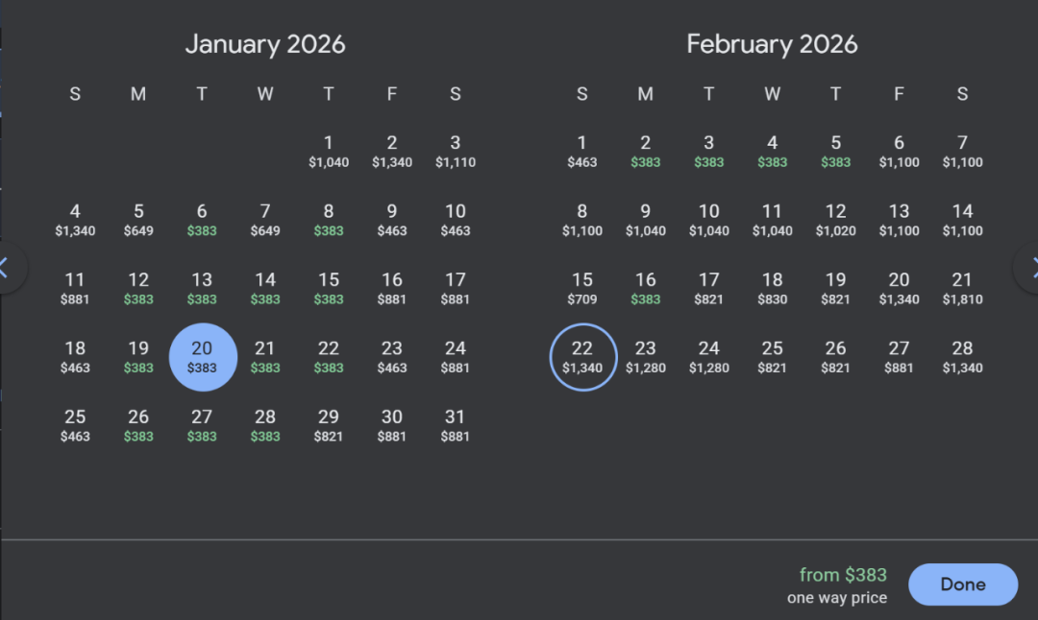Pick February 12 priced $1,020
Viewport: 1038px width, 620px height.
[x=836, y=220]
